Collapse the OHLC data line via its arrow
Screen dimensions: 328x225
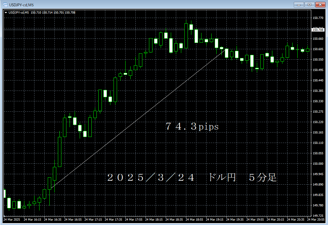5,12
